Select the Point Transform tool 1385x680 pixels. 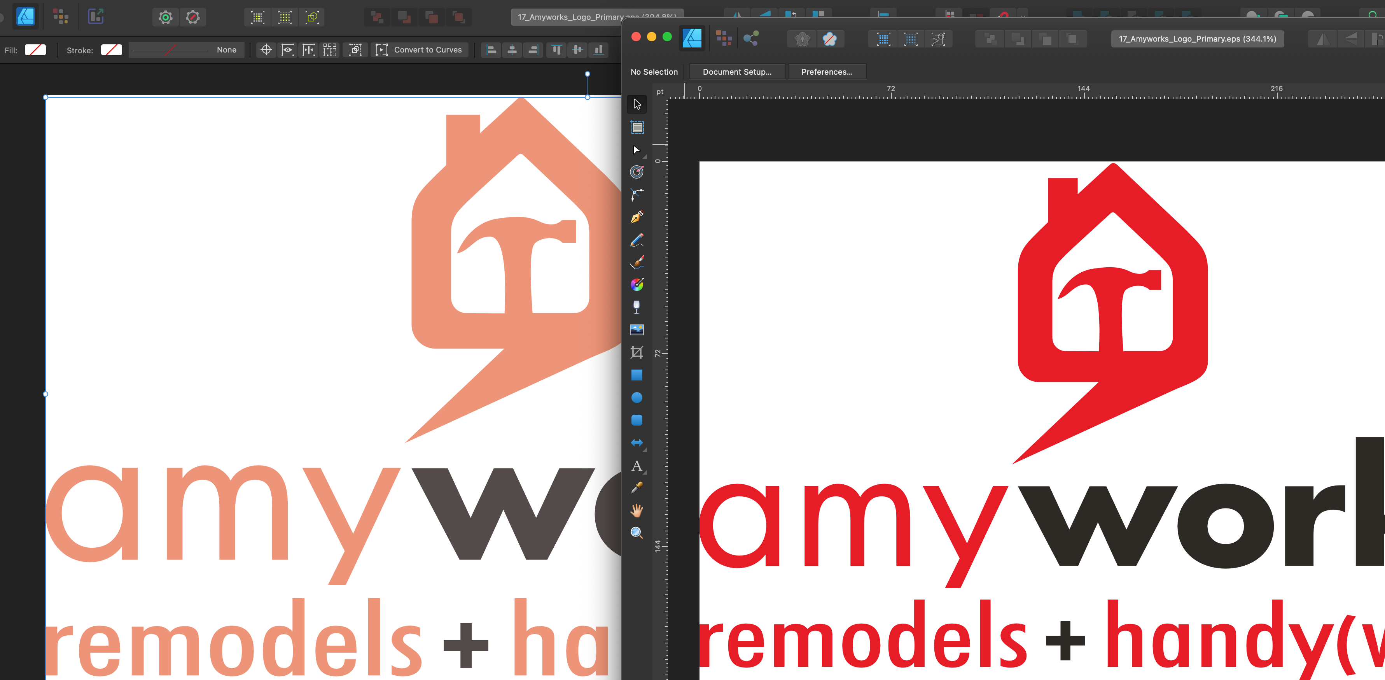637,172
